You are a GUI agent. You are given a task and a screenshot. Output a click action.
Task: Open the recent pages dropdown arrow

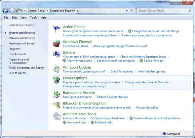pyautogui.click(x=16, y=11)
